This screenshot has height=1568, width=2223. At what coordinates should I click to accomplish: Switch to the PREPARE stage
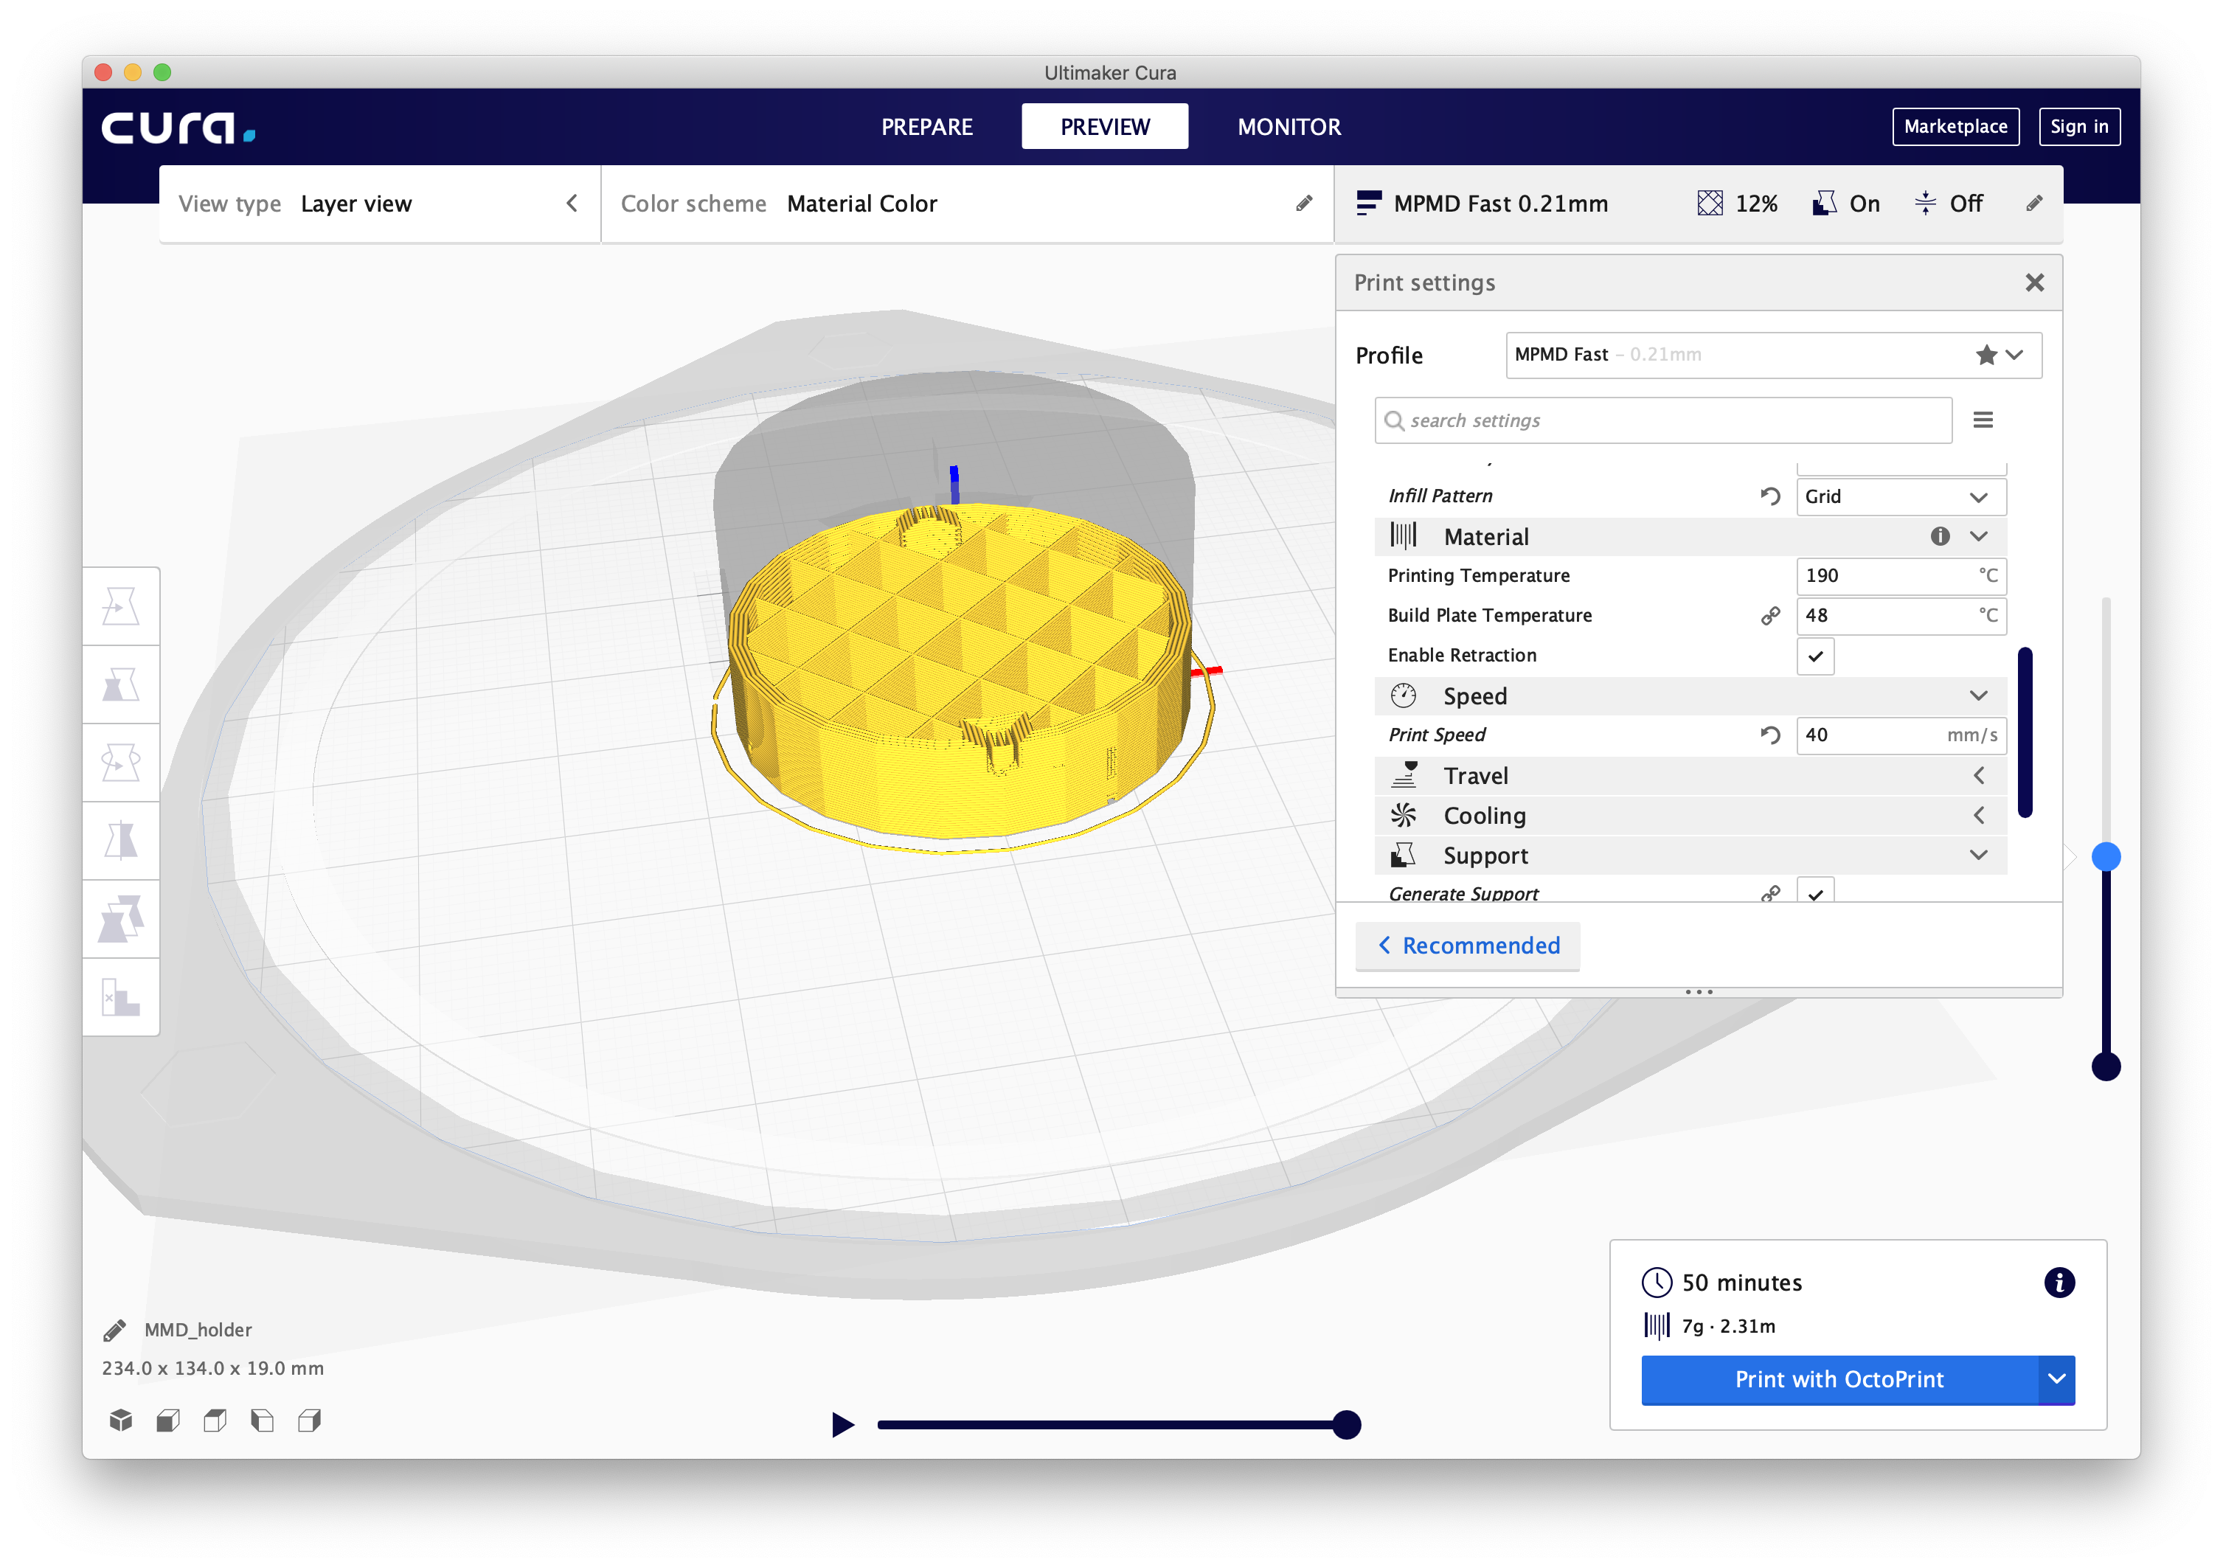pos(926,127)
